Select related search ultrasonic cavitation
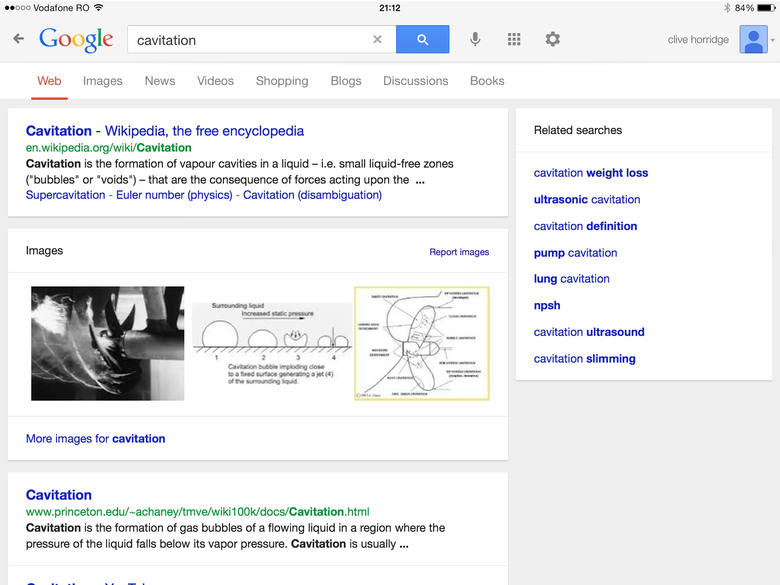The width and height of the screenshot is (780, 585). tap(587, 199)
